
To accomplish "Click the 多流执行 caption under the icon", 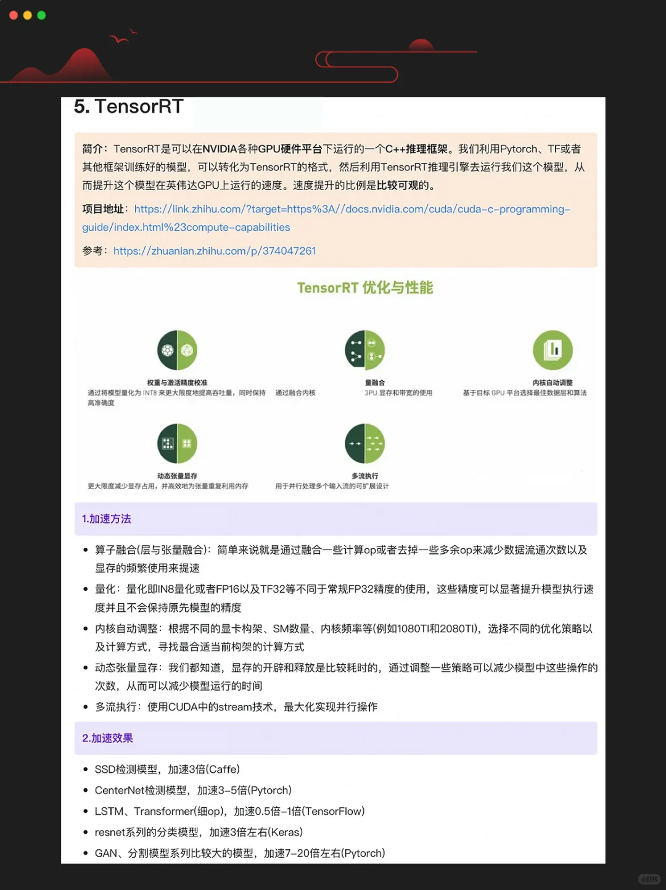I will (x=364, y=476).
